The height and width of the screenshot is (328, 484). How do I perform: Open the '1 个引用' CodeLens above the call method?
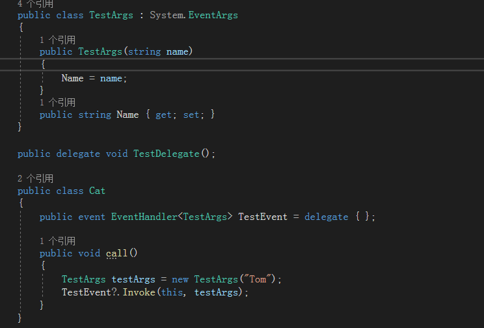coord(57,241)
